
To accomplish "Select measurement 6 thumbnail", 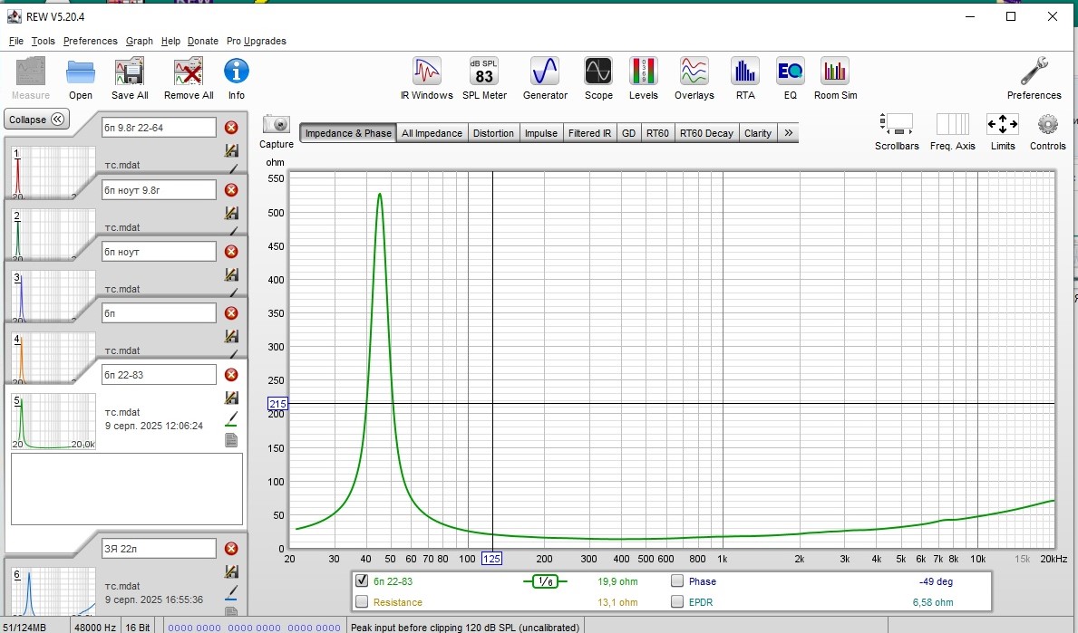I will pyautogui.click(x=53, y=592).
